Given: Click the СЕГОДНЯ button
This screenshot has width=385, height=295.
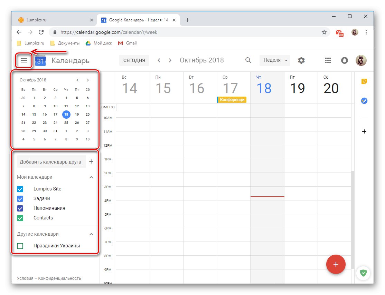Looking at the screenshot, I should pyautogui.click(x=134, y=60).
